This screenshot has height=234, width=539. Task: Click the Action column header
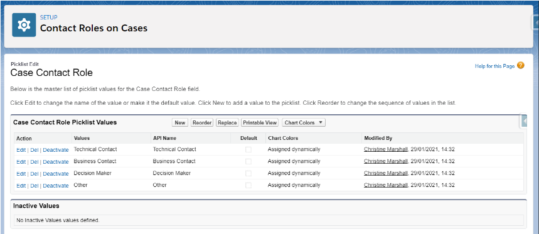(x=24, y=139)
